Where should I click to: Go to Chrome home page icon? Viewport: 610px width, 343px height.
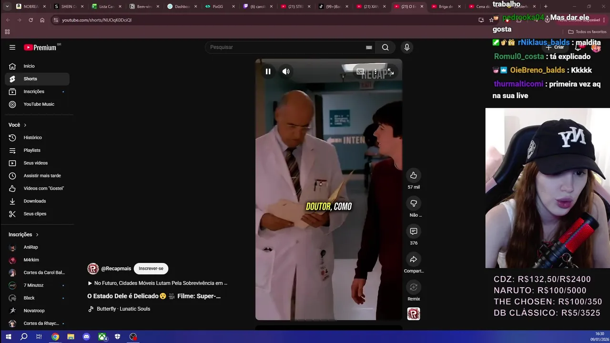coord(42,20)
